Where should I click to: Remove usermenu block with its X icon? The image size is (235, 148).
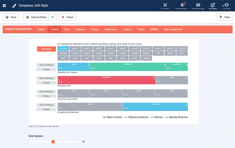tap(186, 64)
